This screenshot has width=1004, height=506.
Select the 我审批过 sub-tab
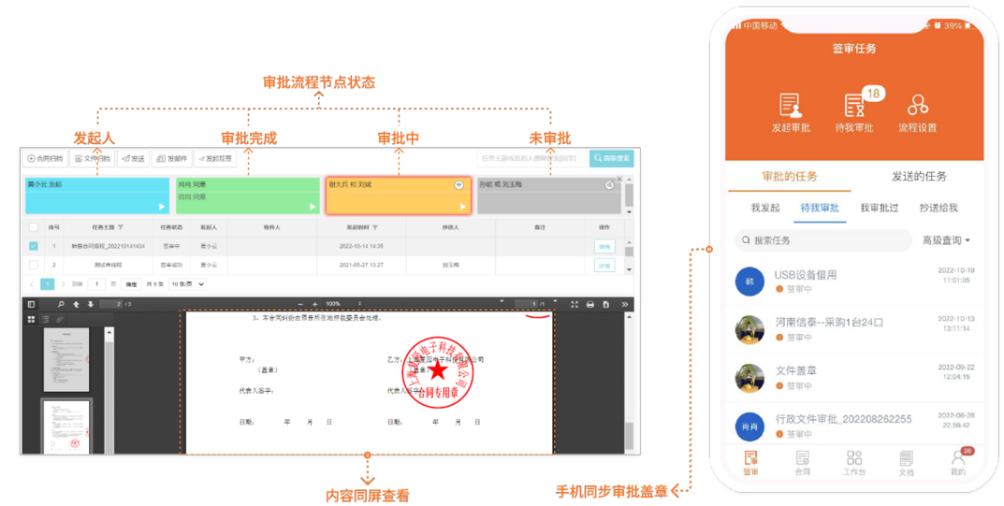pyautogui.click(x=880, y=208)
